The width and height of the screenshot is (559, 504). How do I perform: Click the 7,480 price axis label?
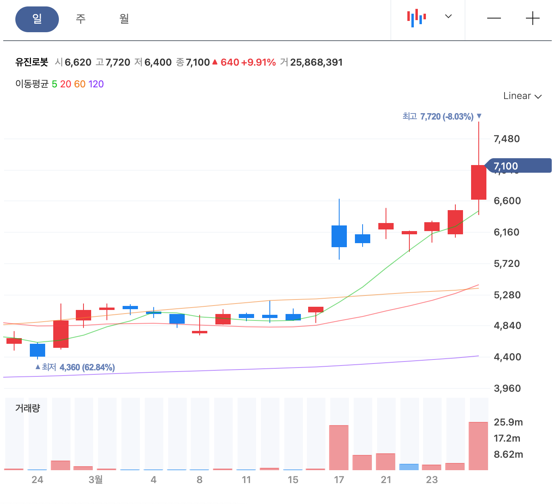tap(507, 139)
